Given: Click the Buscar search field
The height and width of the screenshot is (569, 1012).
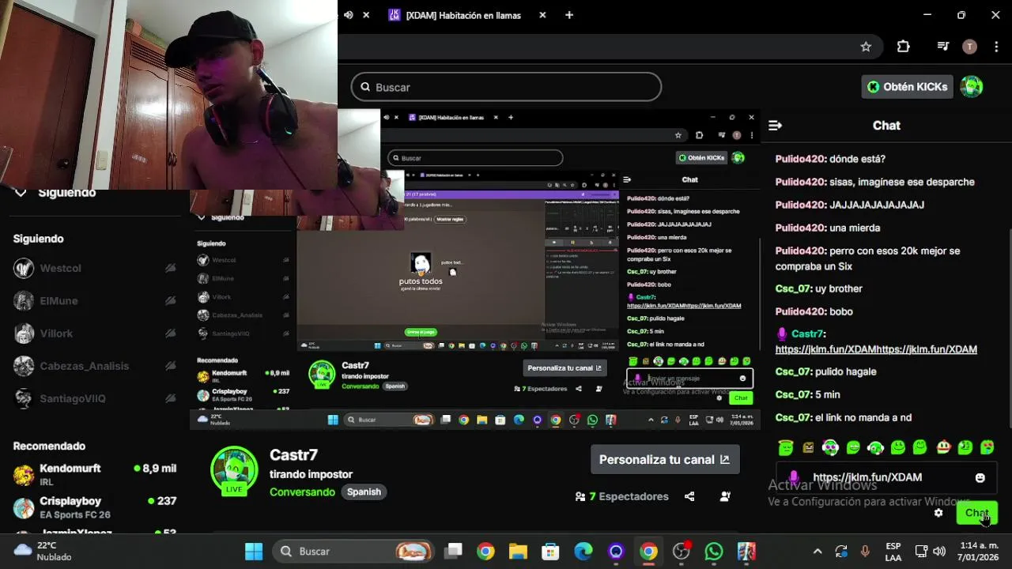Looking at the screenshot, I should point(506,87).
